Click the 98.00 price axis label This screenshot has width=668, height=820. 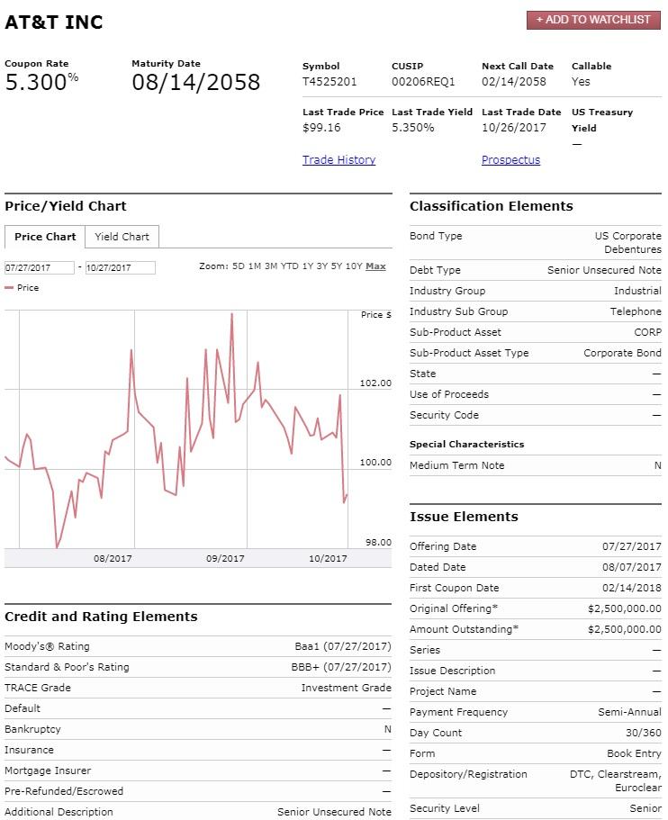click(378, 542)
